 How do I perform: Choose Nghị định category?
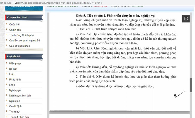(x=15, y=101)
